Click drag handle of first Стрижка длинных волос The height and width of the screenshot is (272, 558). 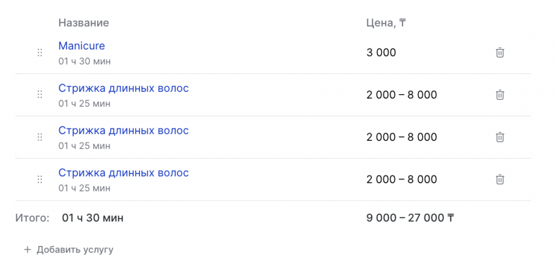(x=40, y=95)
